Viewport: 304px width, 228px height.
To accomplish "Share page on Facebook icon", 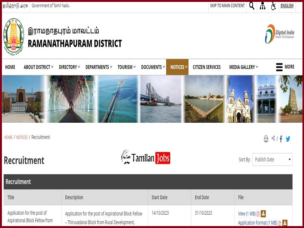I will point(281,139).
